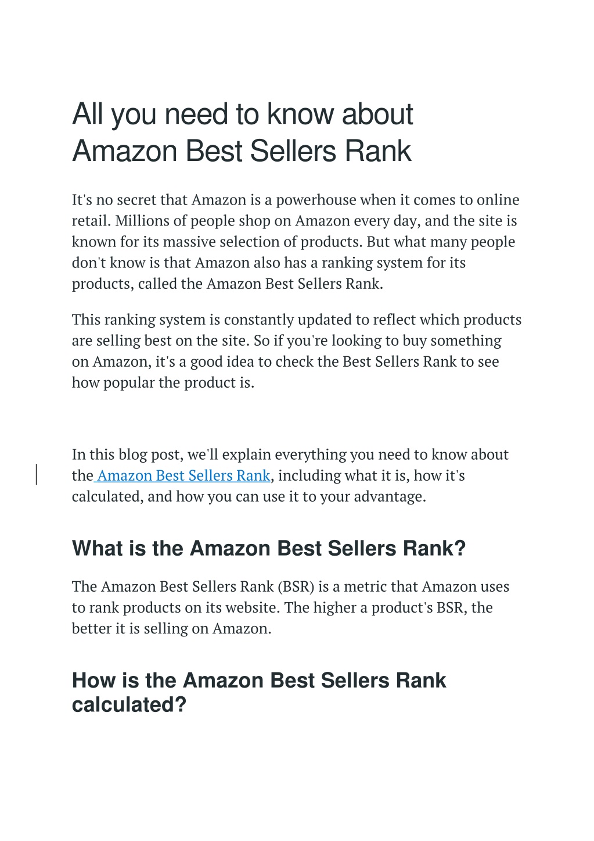
Task: Open the Amazon Best Sellers Rank hyperlink
Action: (182, 475)
